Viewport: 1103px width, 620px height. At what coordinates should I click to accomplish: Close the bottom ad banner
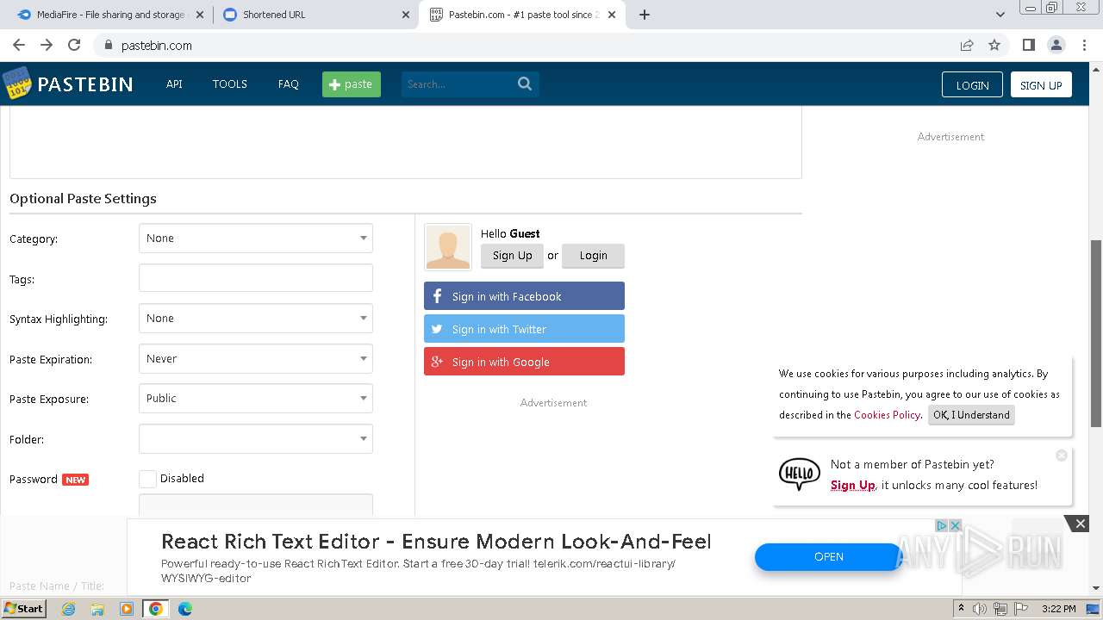(1080, 524)
